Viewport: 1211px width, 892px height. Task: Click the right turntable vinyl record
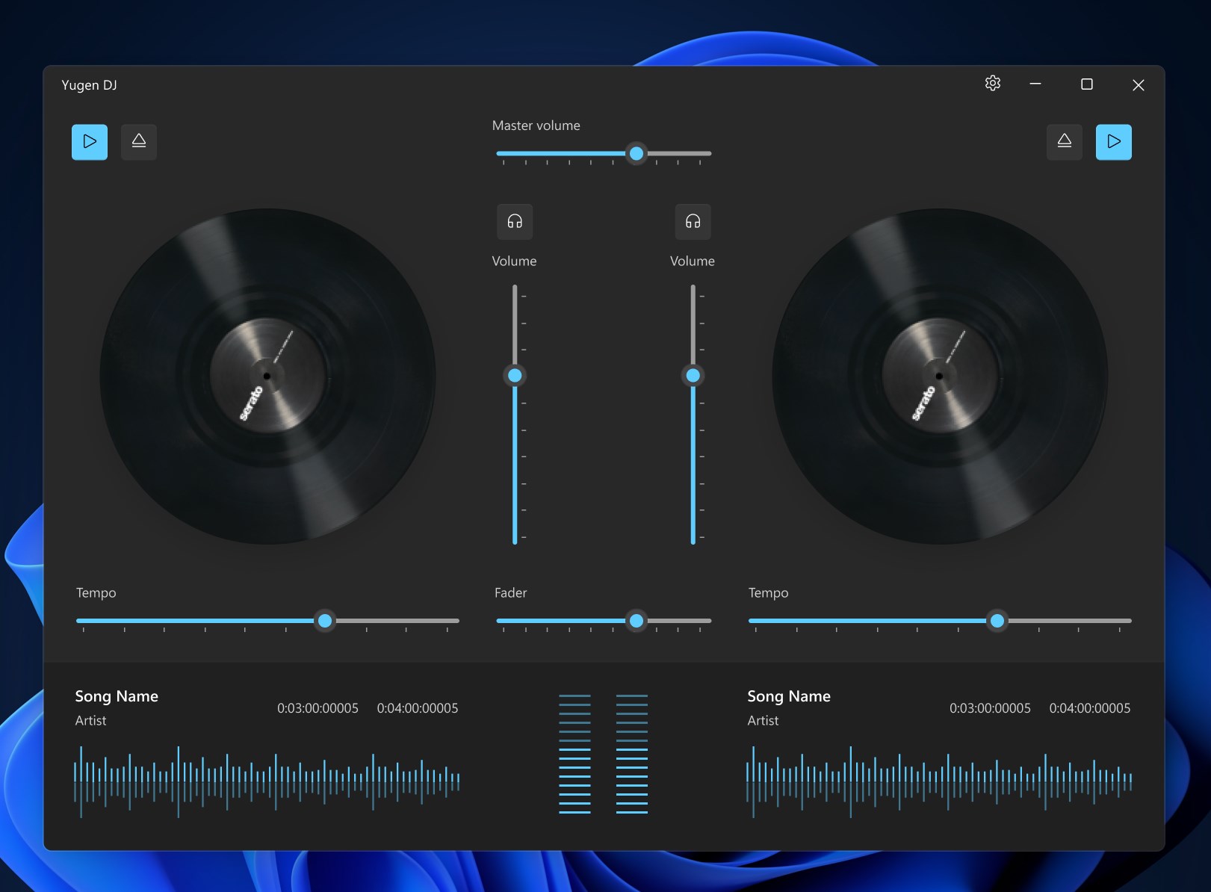click(940, 376)
